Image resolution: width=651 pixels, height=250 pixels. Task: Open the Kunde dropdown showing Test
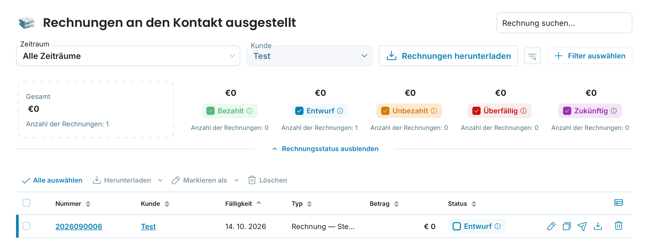pyautogui.click(x=309, y=56)
